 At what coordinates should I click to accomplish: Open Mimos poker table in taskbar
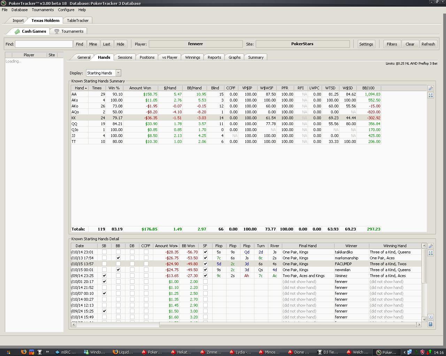pos(269,352)
